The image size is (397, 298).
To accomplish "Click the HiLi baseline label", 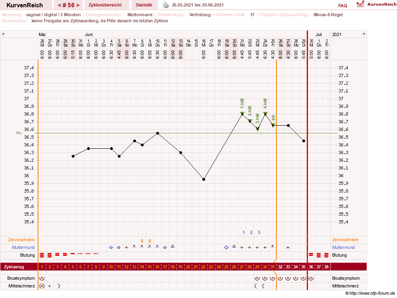I will click(19, 133).
